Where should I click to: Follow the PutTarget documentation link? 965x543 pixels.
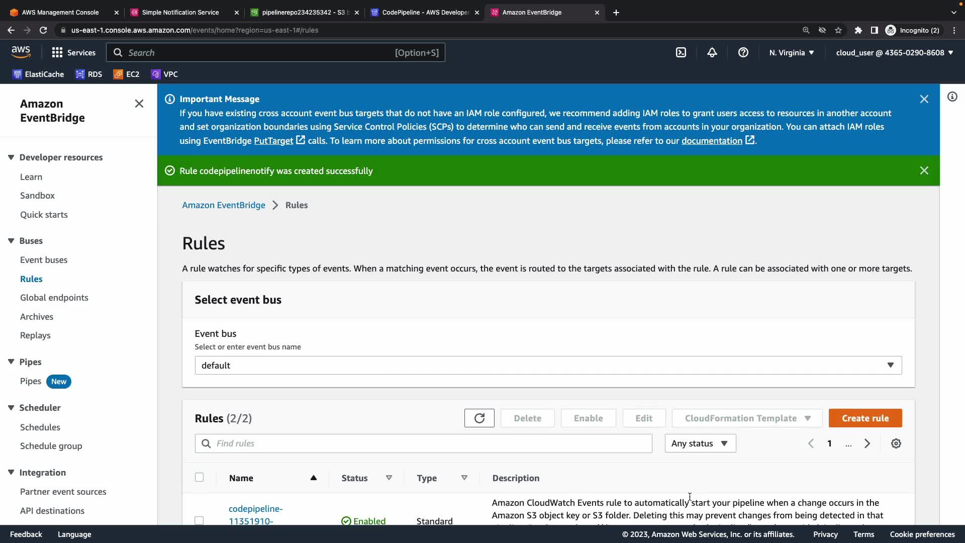pyautogui.click(x=273, y=141)
